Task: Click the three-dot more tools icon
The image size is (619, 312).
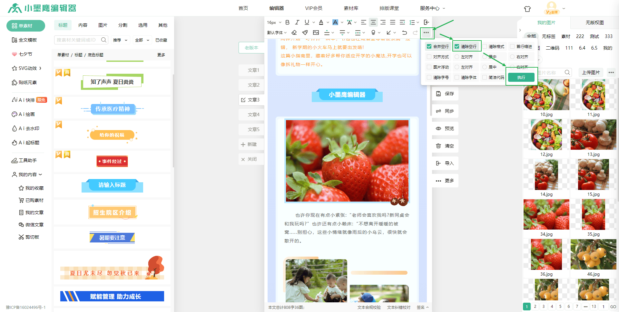Action: point(426,33)
